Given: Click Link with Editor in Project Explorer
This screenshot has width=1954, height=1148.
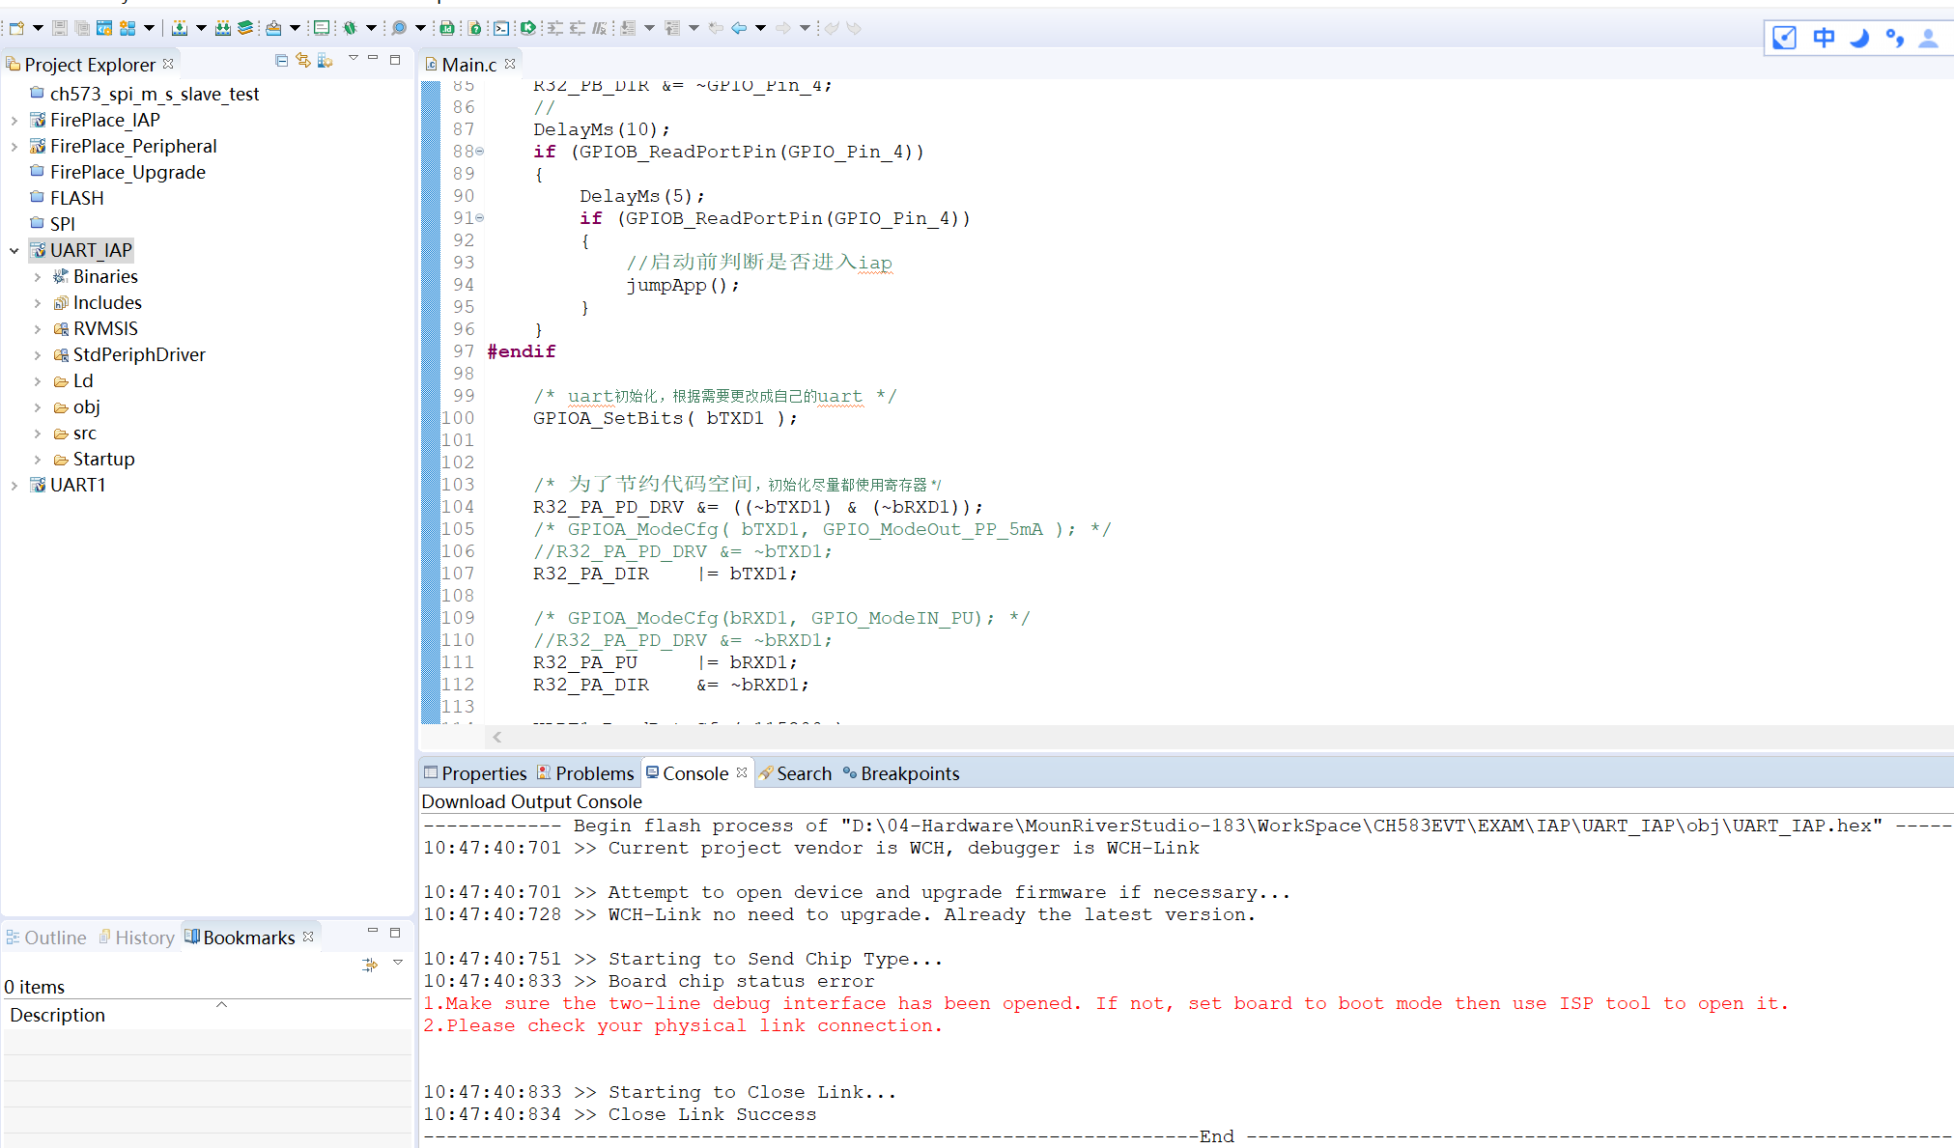Looking at the screenshot, I should click(x=303, y=61).
